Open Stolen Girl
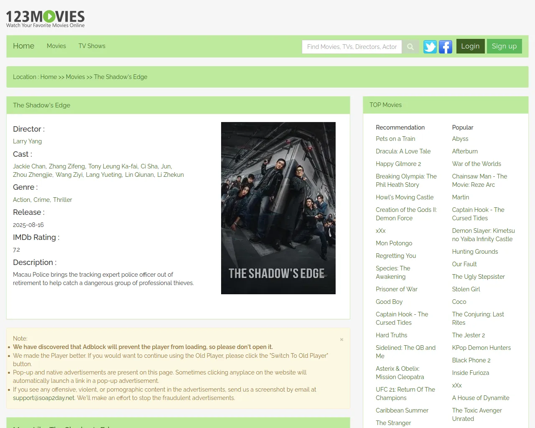This screenshot has height=428, width=535. click(x=466, y=289)
